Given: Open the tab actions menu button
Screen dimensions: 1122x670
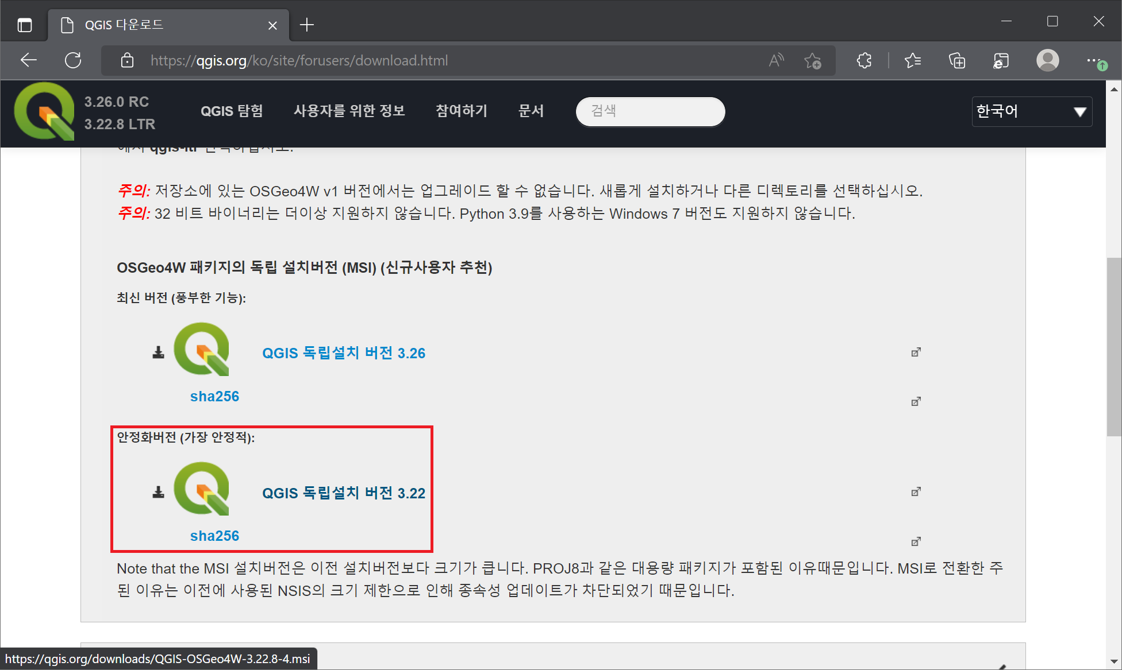Looking at the screenshot, I should pyautogui.click(x=25, y=25).
